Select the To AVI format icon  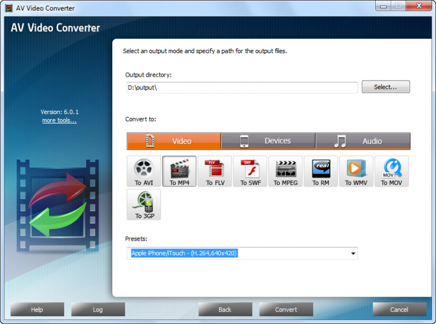[144, 171]
